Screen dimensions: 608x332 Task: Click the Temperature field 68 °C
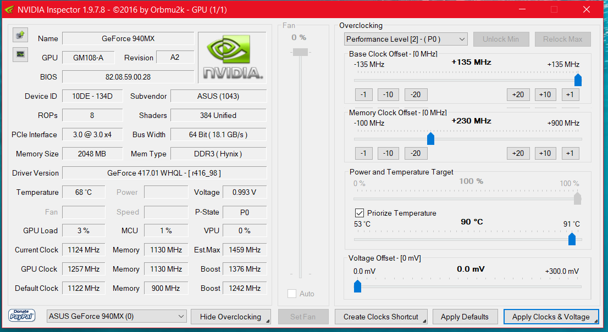(x=84, y=192)
